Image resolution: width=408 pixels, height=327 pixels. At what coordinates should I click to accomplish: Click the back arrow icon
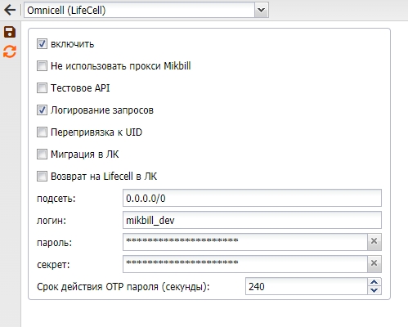pyautogui.click(x=10, y=11)
